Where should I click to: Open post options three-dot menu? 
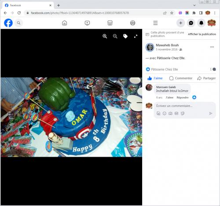coord(212,47)
